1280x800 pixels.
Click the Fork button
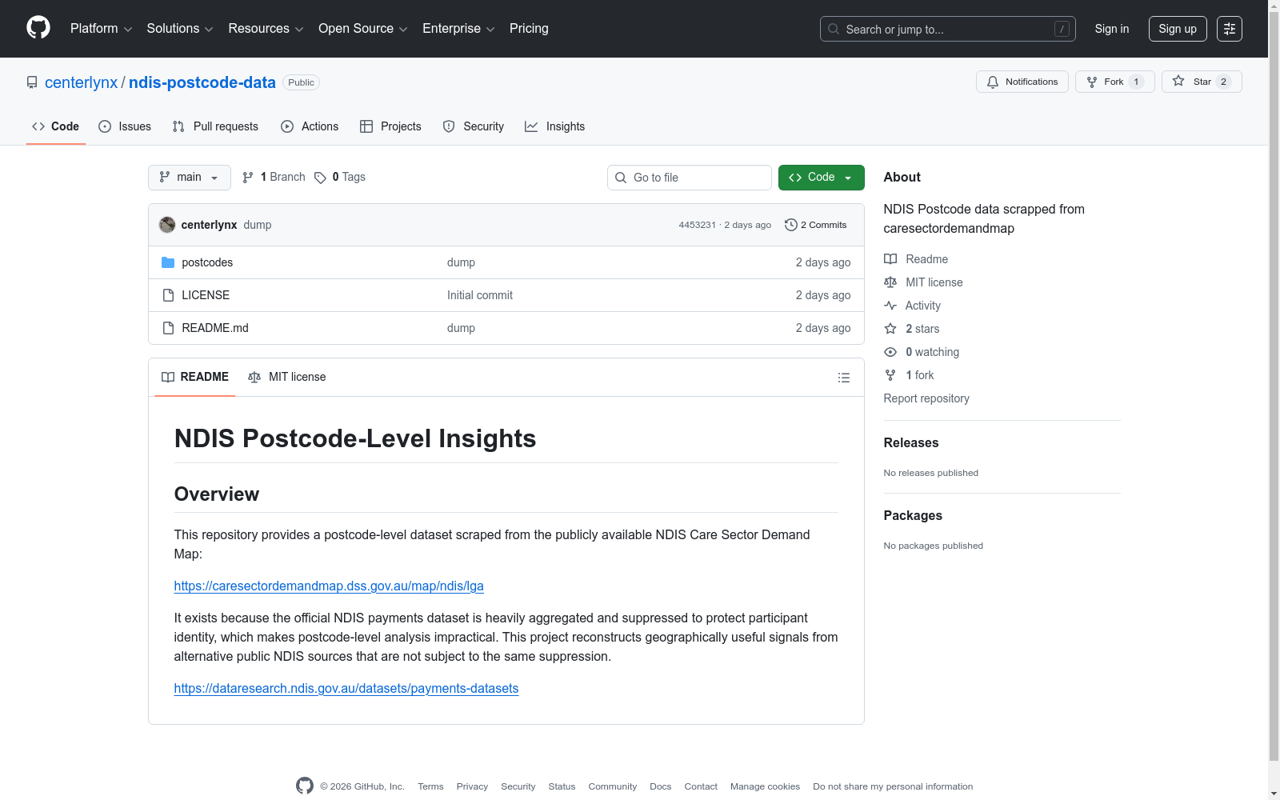(1115, 82)
